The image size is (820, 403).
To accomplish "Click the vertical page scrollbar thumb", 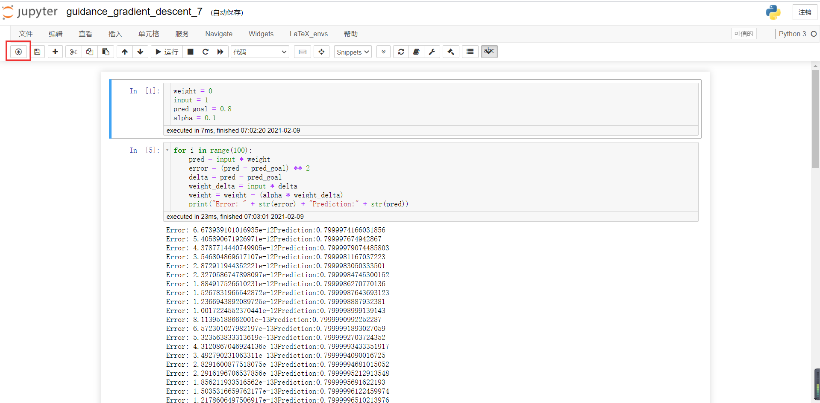I will 815,119.
